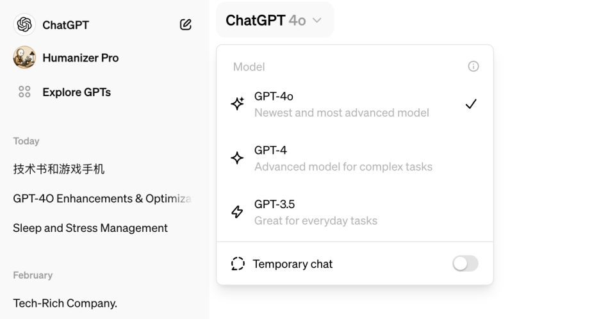Enable the Temporary chat switch
Viewport: 615px width, 319px height.
[x=465, y=263]
